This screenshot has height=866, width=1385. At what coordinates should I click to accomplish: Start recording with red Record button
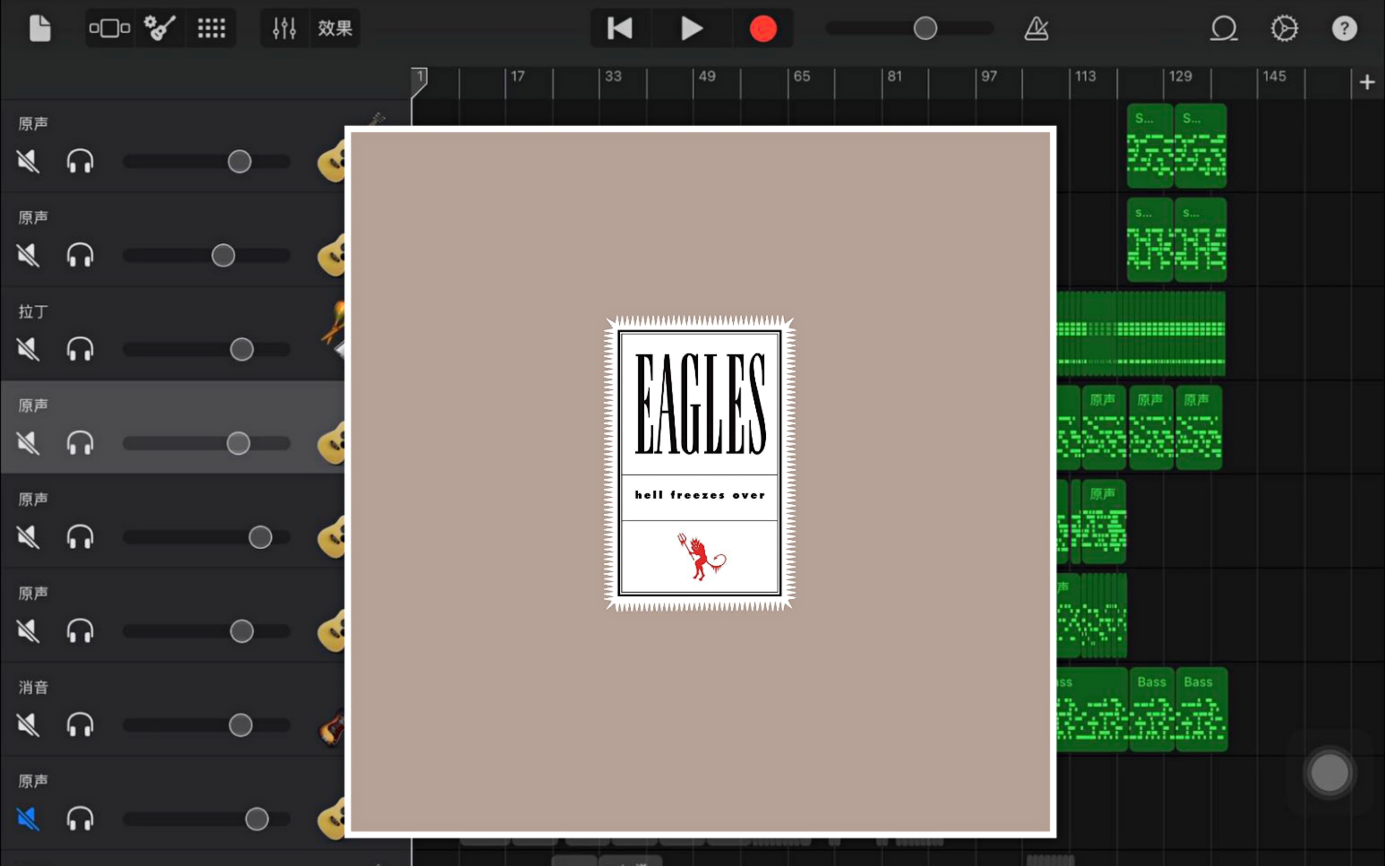click(x=763, y=28)
